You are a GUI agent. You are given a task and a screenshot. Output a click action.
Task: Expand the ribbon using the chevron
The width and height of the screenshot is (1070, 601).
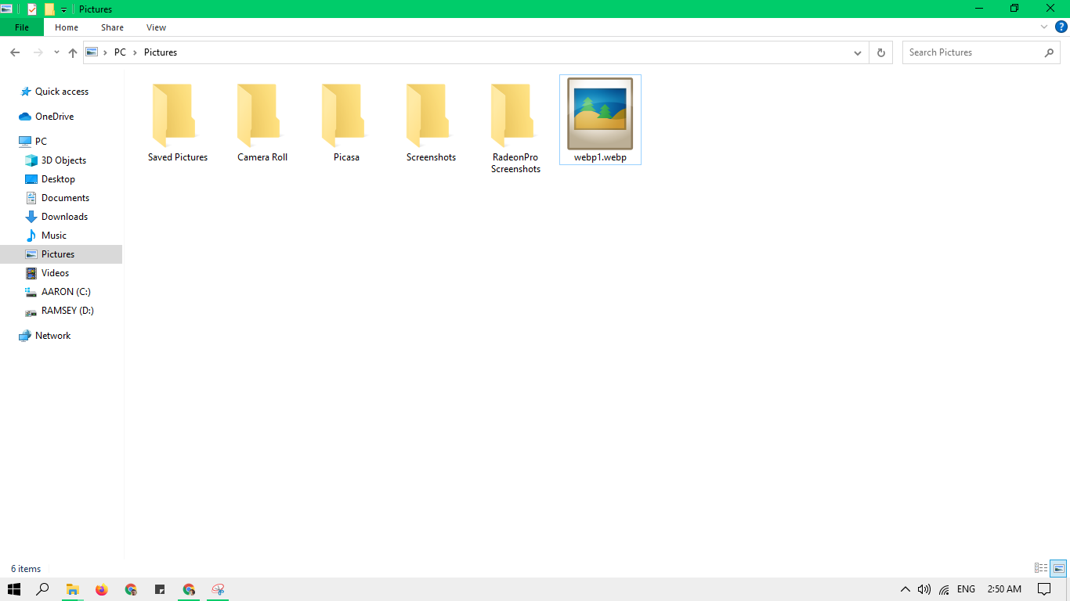[1044, 27]
